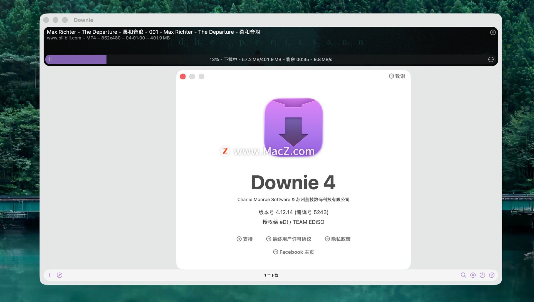
Task: Click the version 4.12.14 text
Action: (x=293, y=212)
